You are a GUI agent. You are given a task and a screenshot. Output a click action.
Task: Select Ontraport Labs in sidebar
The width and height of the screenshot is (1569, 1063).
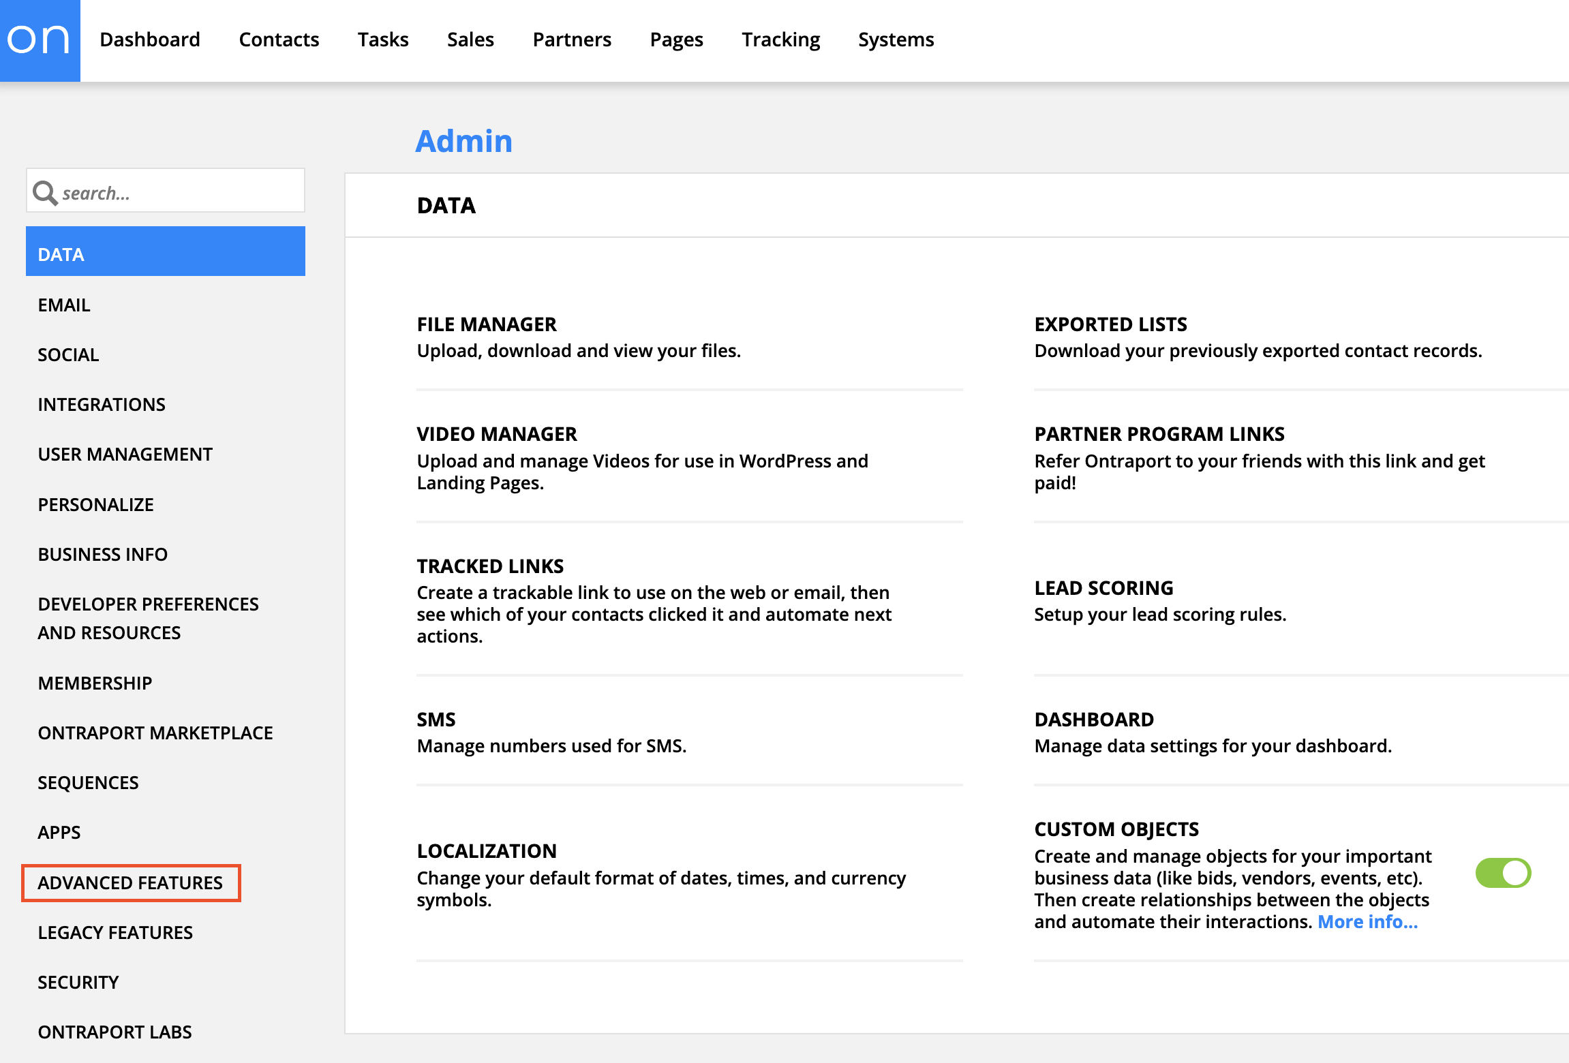[x=115, y=1032]
